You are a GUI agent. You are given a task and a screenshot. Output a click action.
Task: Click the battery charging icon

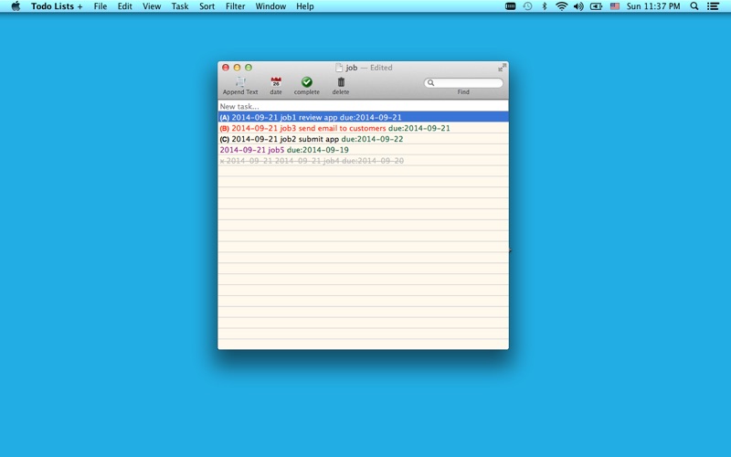coord(597,6)
